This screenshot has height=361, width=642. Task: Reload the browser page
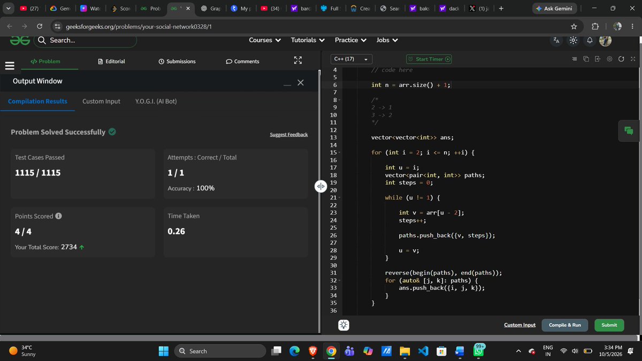pyautogui.click(x=40, y=26)
